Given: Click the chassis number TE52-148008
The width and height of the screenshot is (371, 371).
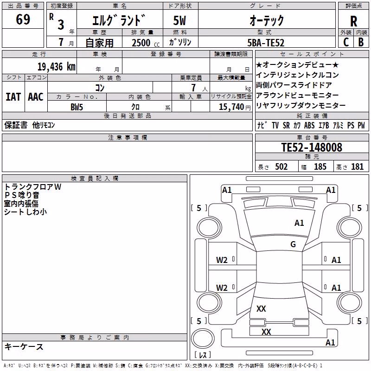Looking at the screenshot, I should click(x=312, y=147).
